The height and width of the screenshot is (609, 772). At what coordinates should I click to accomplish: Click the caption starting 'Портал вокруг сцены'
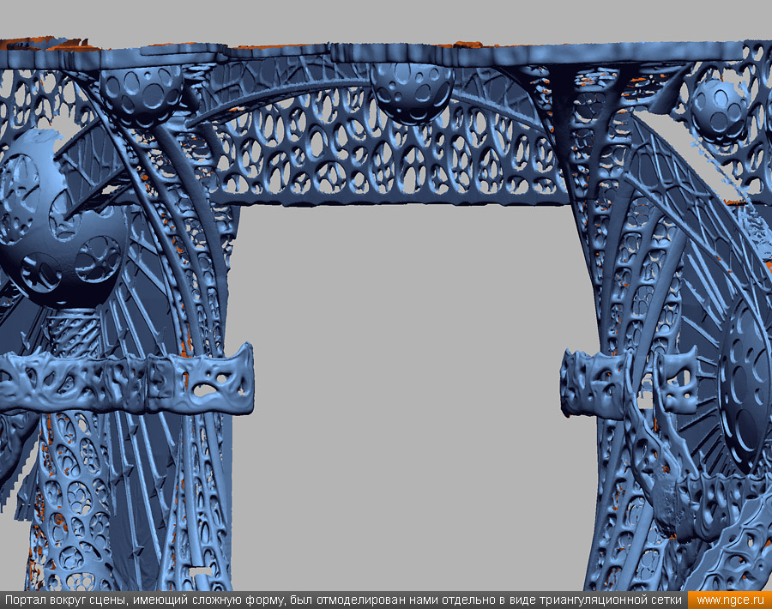point(343,600)
